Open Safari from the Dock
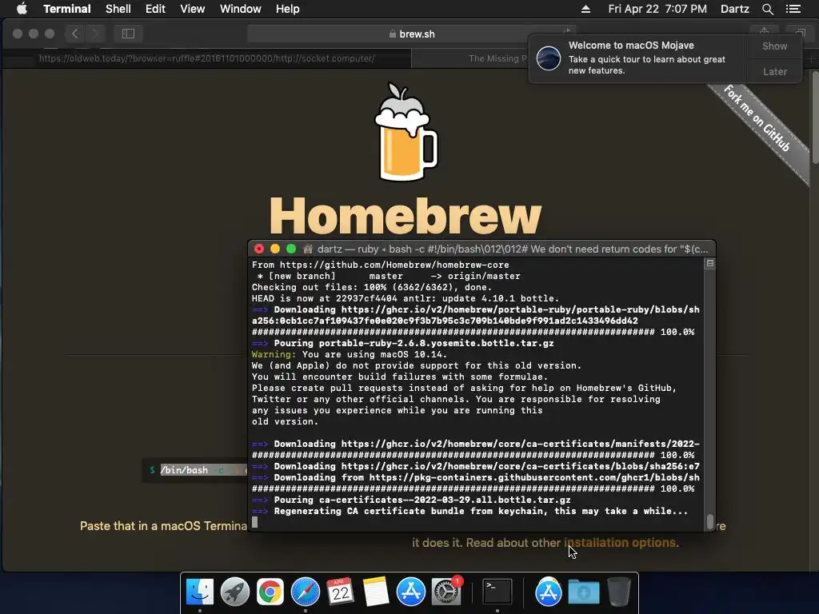The height and width of the screenshot is (614, 819). pyautogui.click(x=305, y=592)
